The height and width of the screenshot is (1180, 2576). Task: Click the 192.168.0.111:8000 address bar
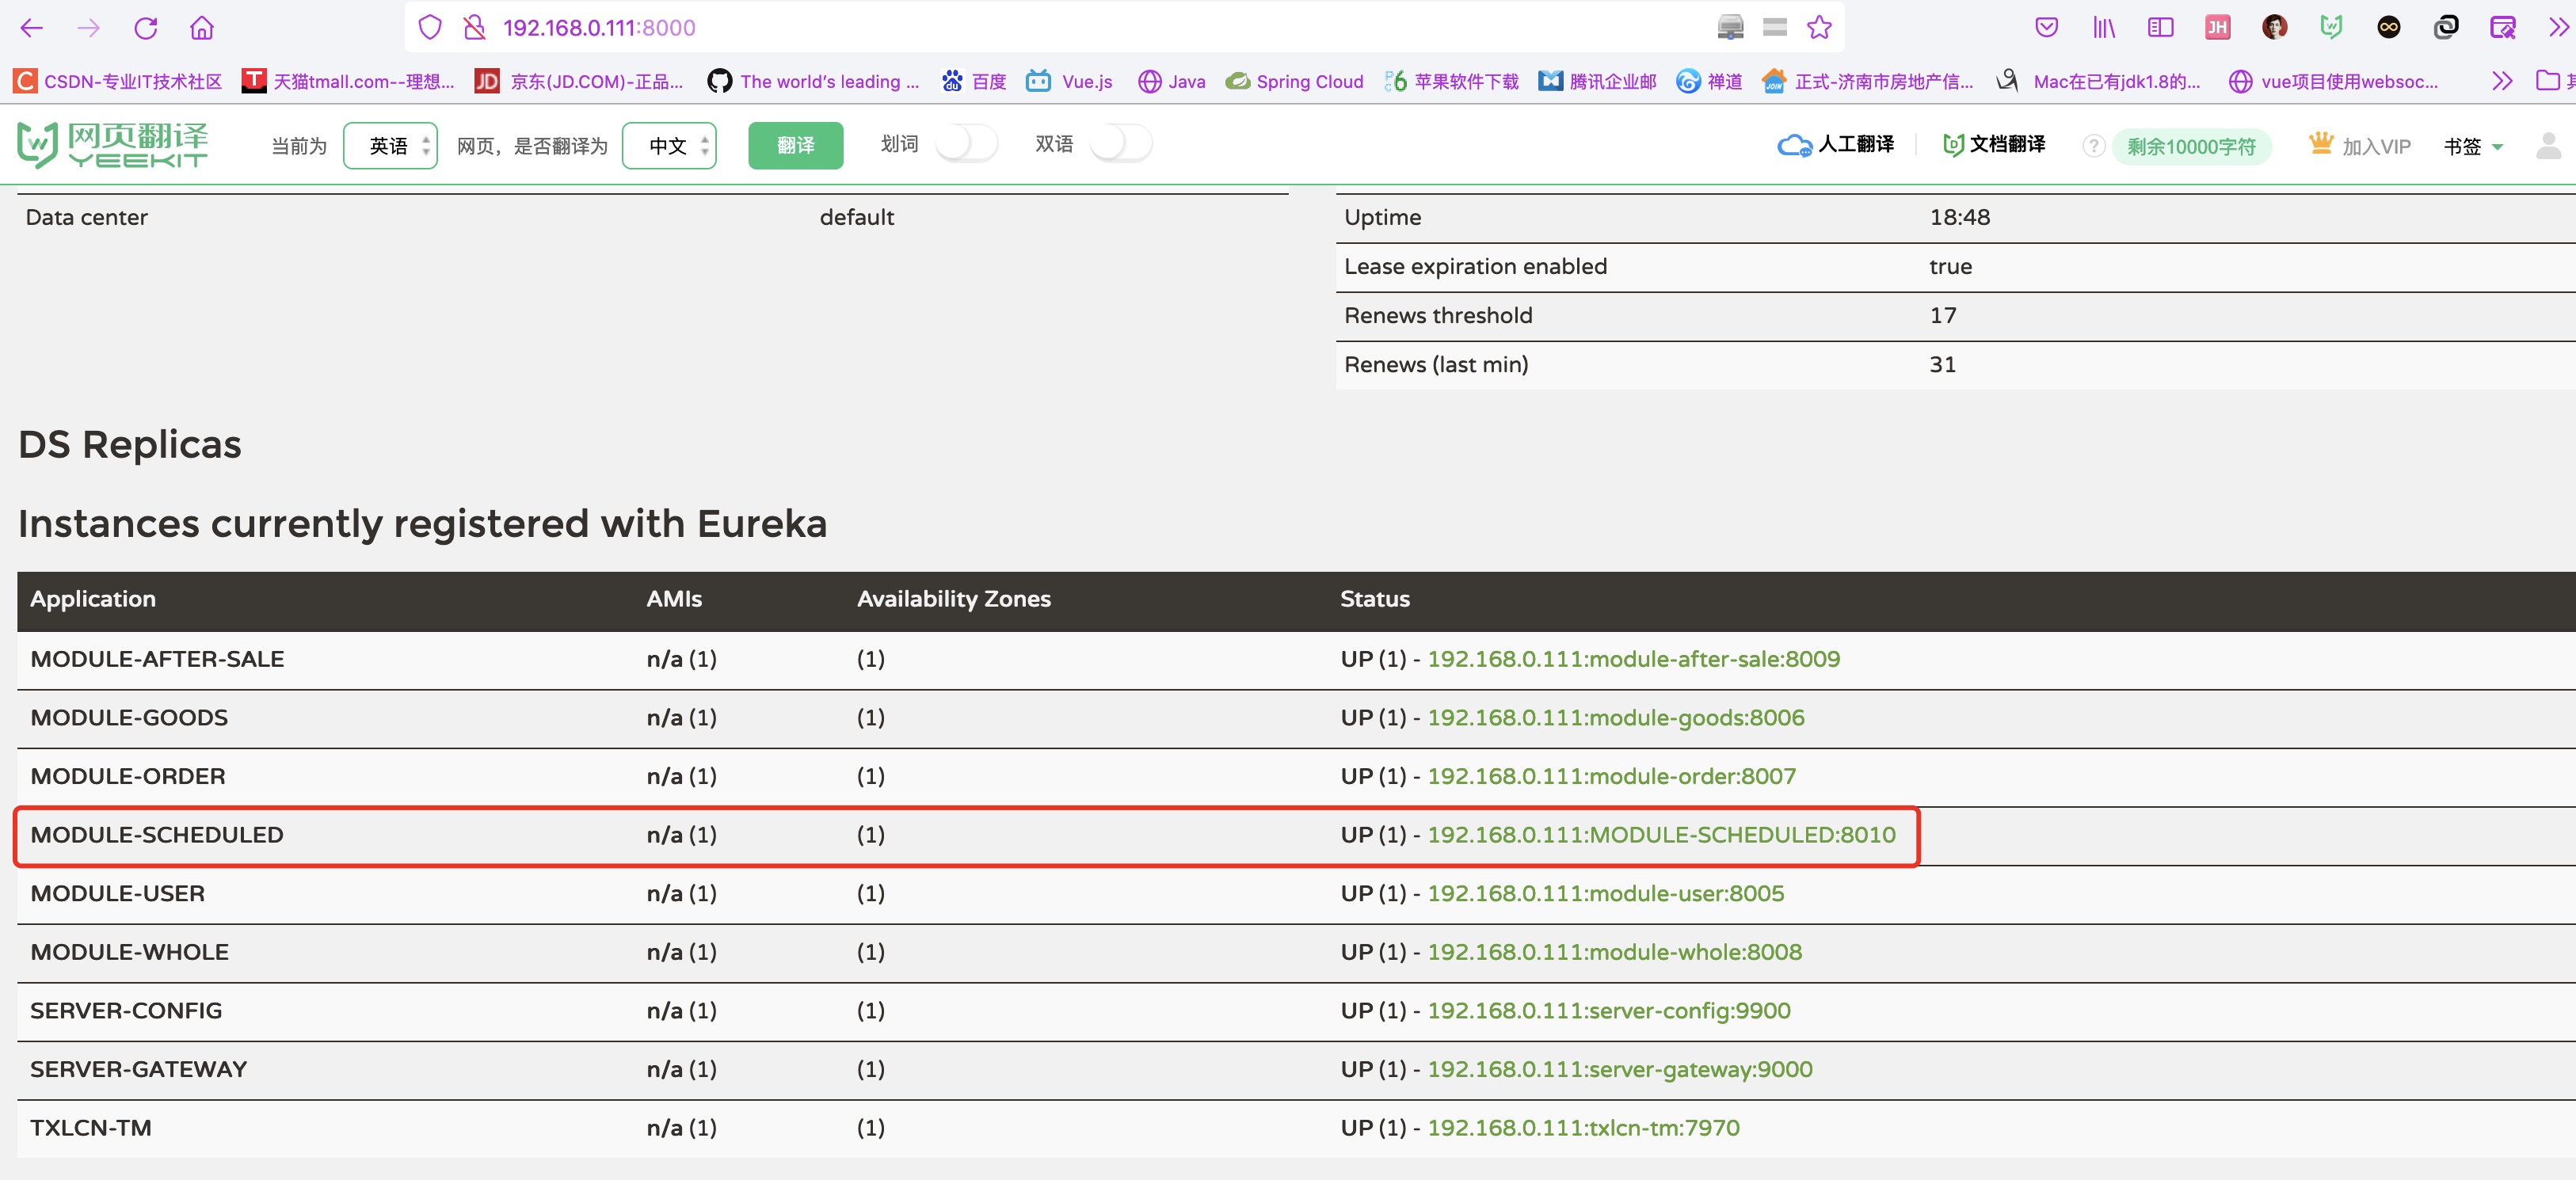point(600,28)
